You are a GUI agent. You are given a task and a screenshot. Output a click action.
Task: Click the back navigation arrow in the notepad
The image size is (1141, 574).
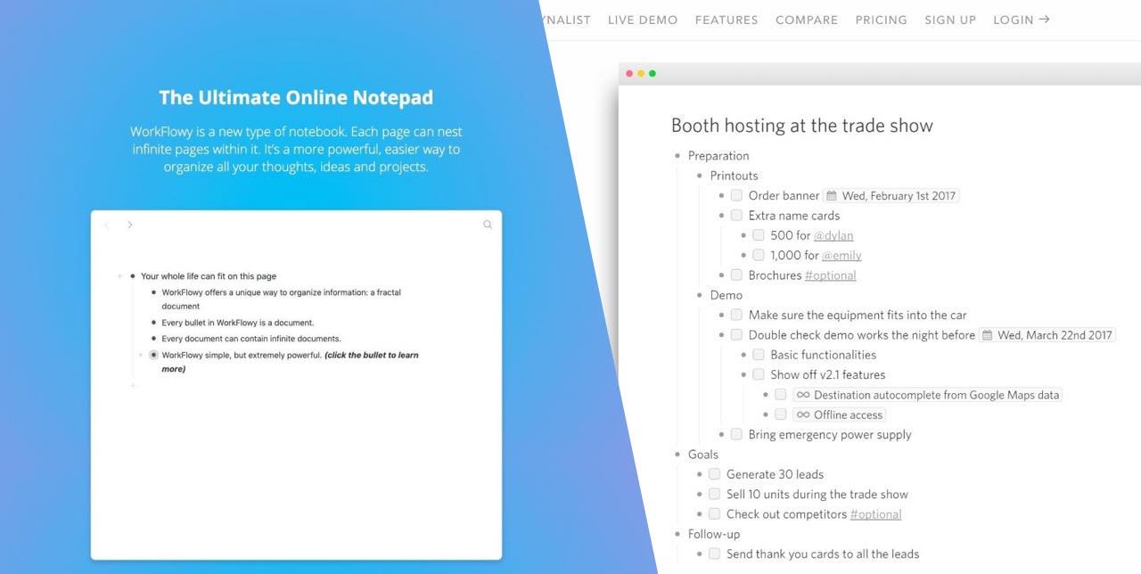coord(107,225)
